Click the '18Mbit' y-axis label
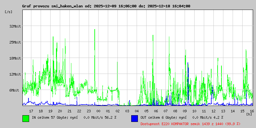 click(x=15, y=58)
